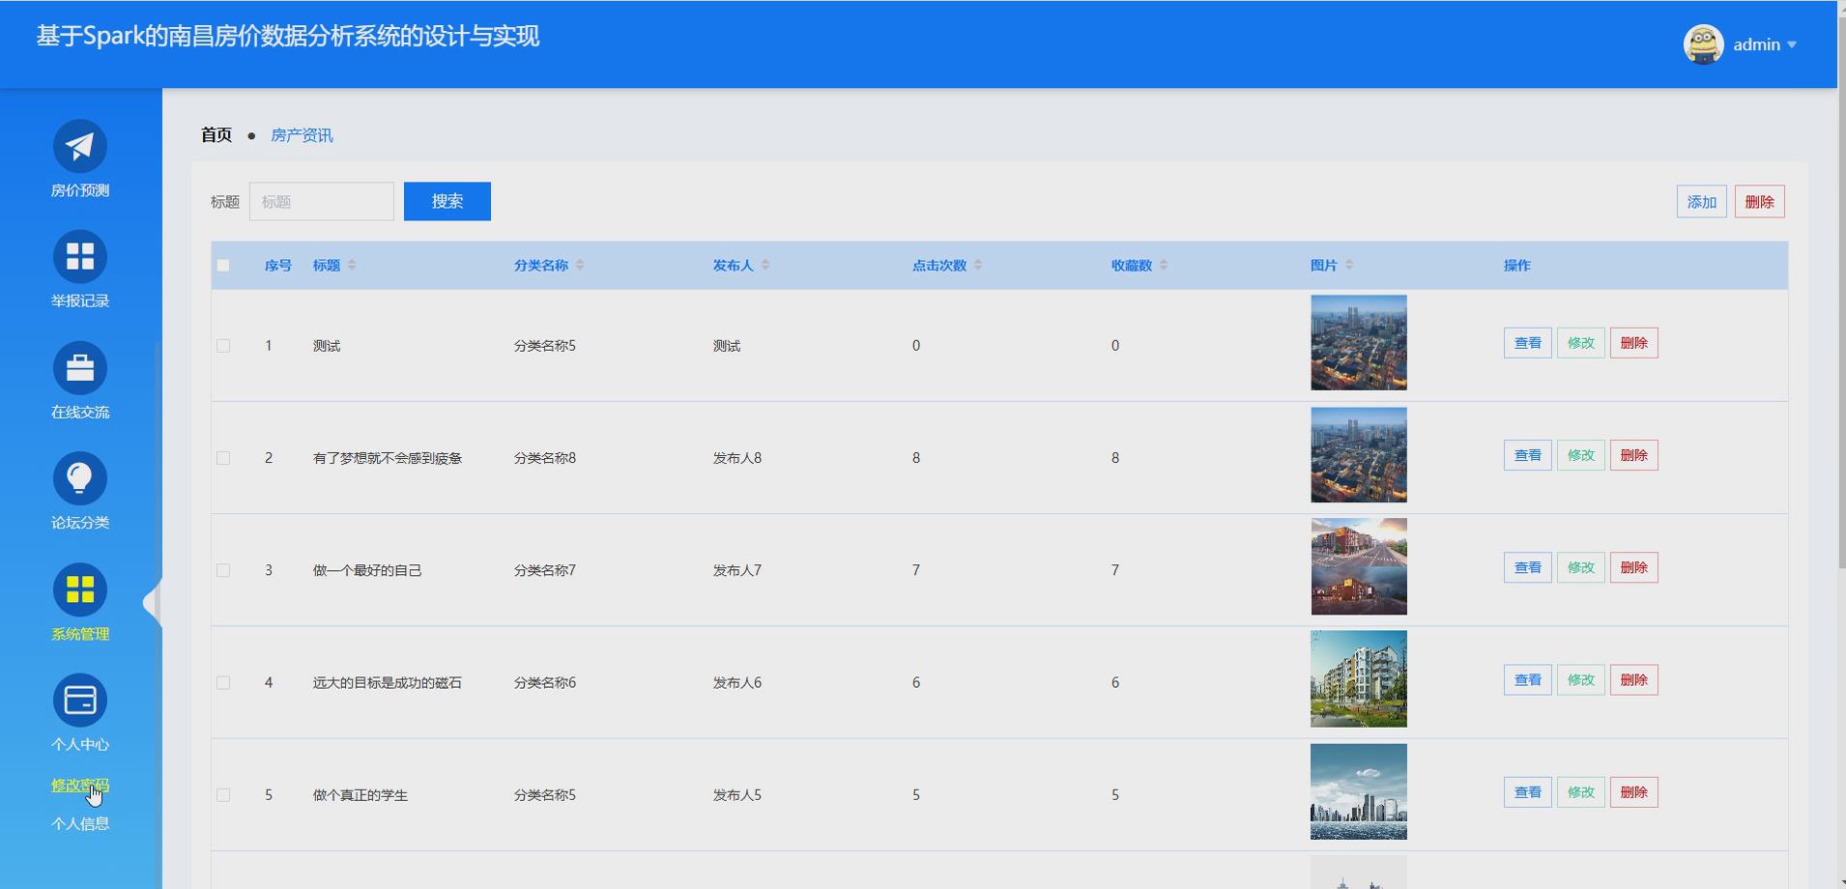Select 修改密码 in the sidebar submenu
Viewport: 1846px width, 889px height.
coord(80,785)
